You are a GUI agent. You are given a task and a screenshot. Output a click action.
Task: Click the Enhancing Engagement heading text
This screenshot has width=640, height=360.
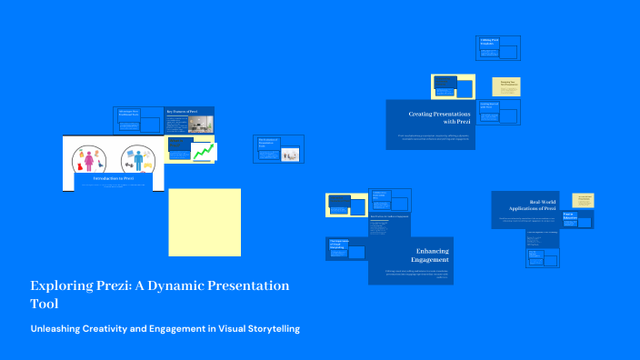[430, 255]
